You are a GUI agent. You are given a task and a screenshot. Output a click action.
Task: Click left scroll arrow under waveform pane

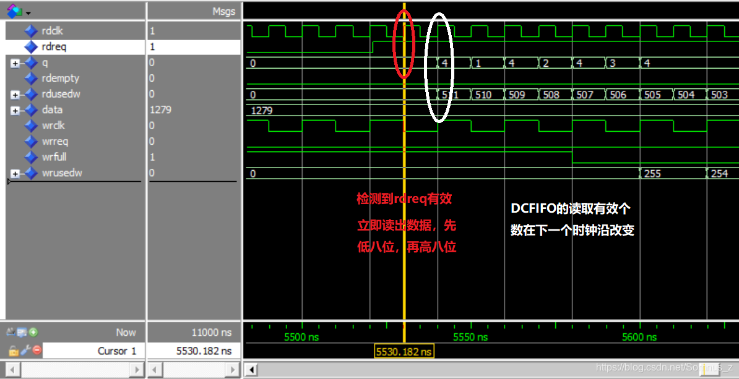point(252,369)
